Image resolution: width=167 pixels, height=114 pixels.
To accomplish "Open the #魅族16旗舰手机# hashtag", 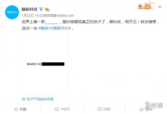I will pyautogui.click(x=55, y=28).
